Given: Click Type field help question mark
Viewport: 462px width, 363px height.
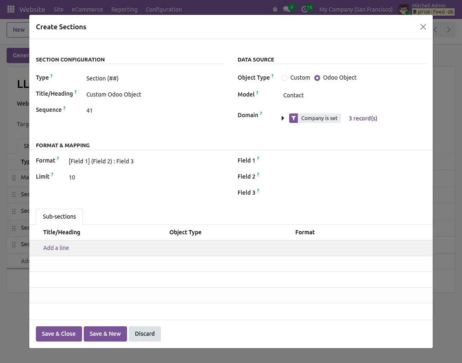Looking at the screenshot, I should 51,76.
